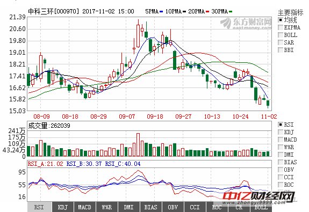Switch to the DMI bottom tab
This screenshot has height=212, width=309.
128,207
